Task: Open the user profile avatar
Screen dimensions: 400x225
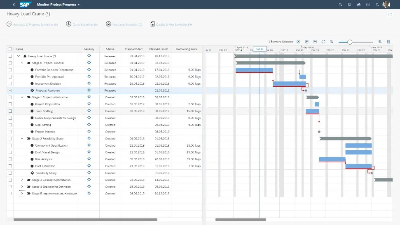Action: pyautogui.click(x=386, y=5)
